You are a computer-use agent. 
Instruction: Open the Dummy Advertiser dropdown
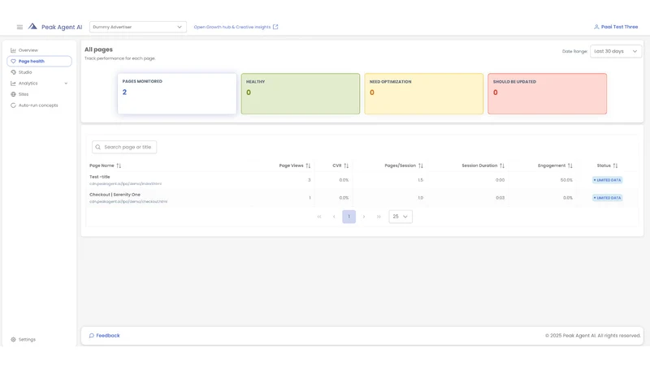tap(137, 27)
